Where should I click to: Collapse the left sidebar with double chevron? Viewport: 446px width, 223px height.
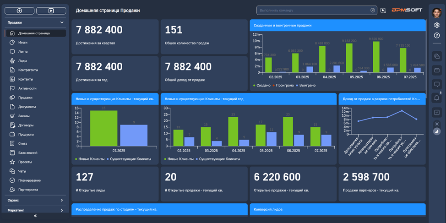[x=35, y=216]
